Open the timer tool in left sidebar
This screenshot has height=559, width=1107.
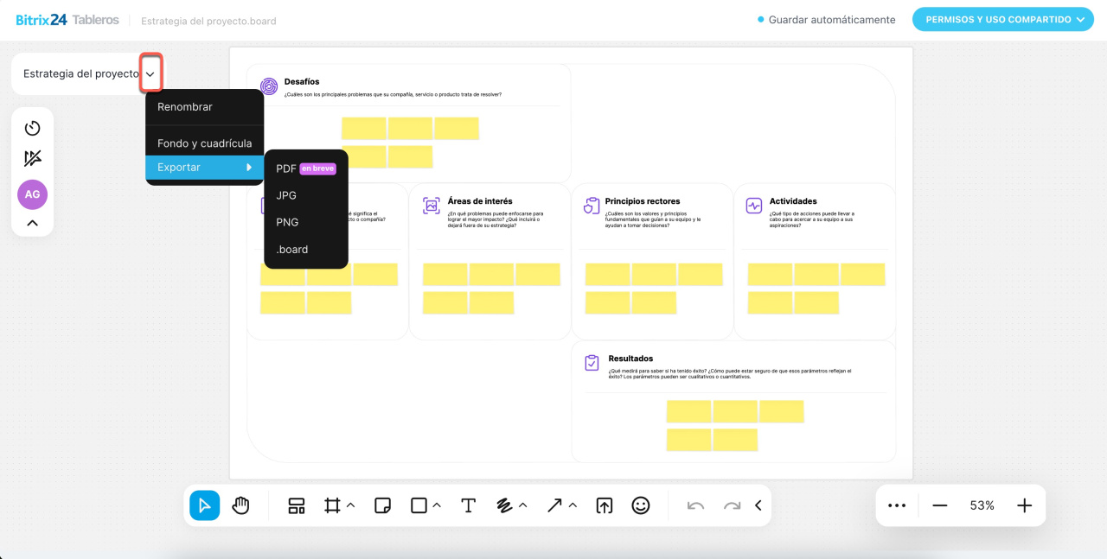point(33,128)
